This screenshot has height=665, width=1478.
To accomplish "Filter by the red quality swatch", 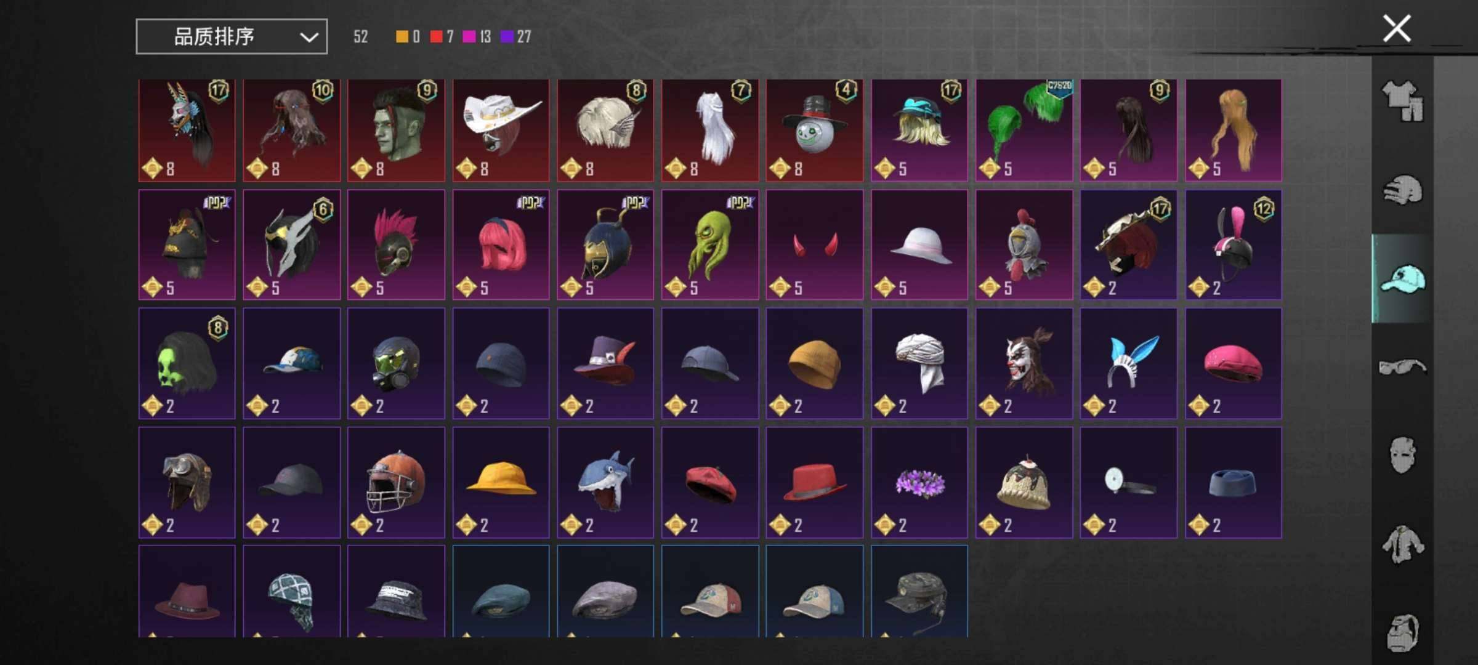I will coord(442,37).
